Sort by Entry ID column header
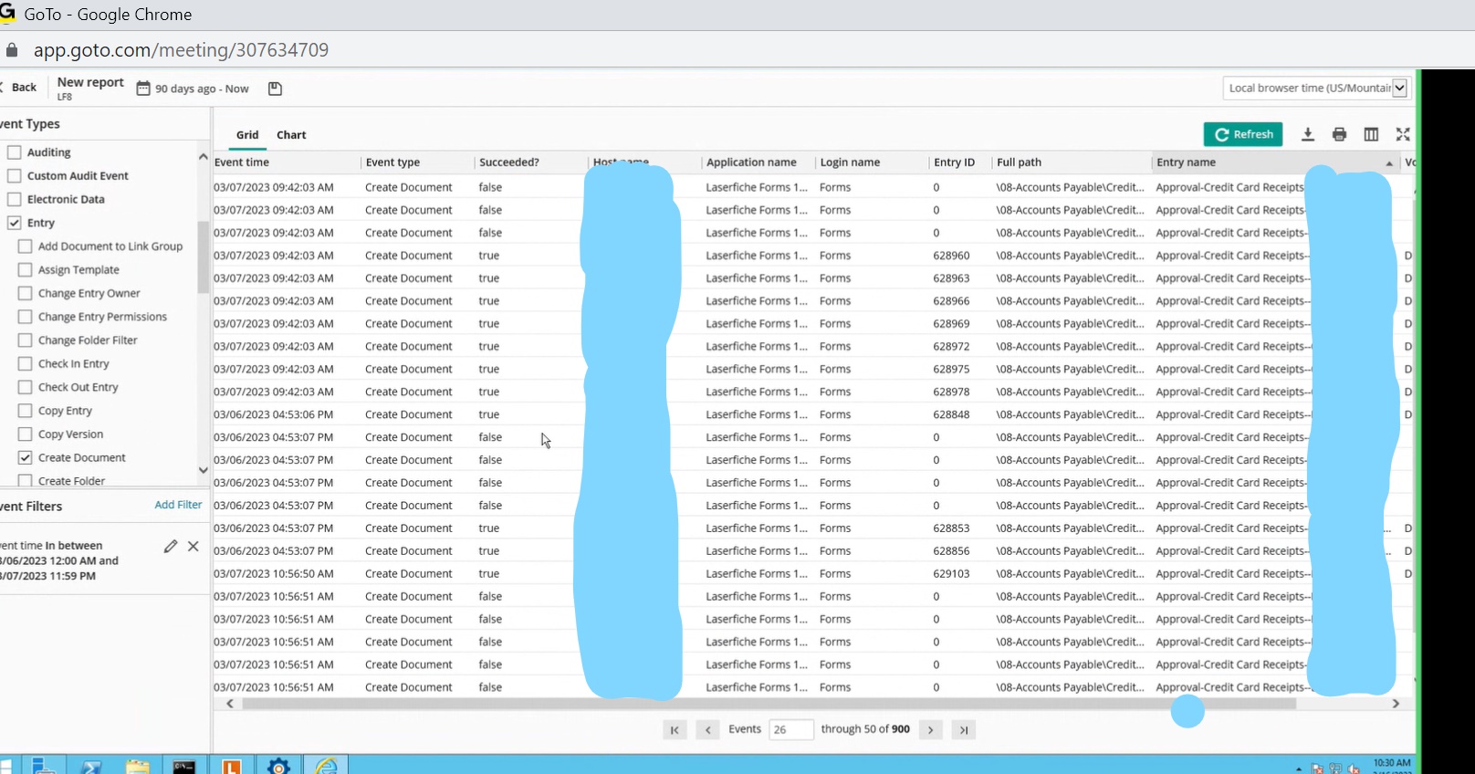The height and width of the screenshot is (774, 1475). click(x=954, y=162)
